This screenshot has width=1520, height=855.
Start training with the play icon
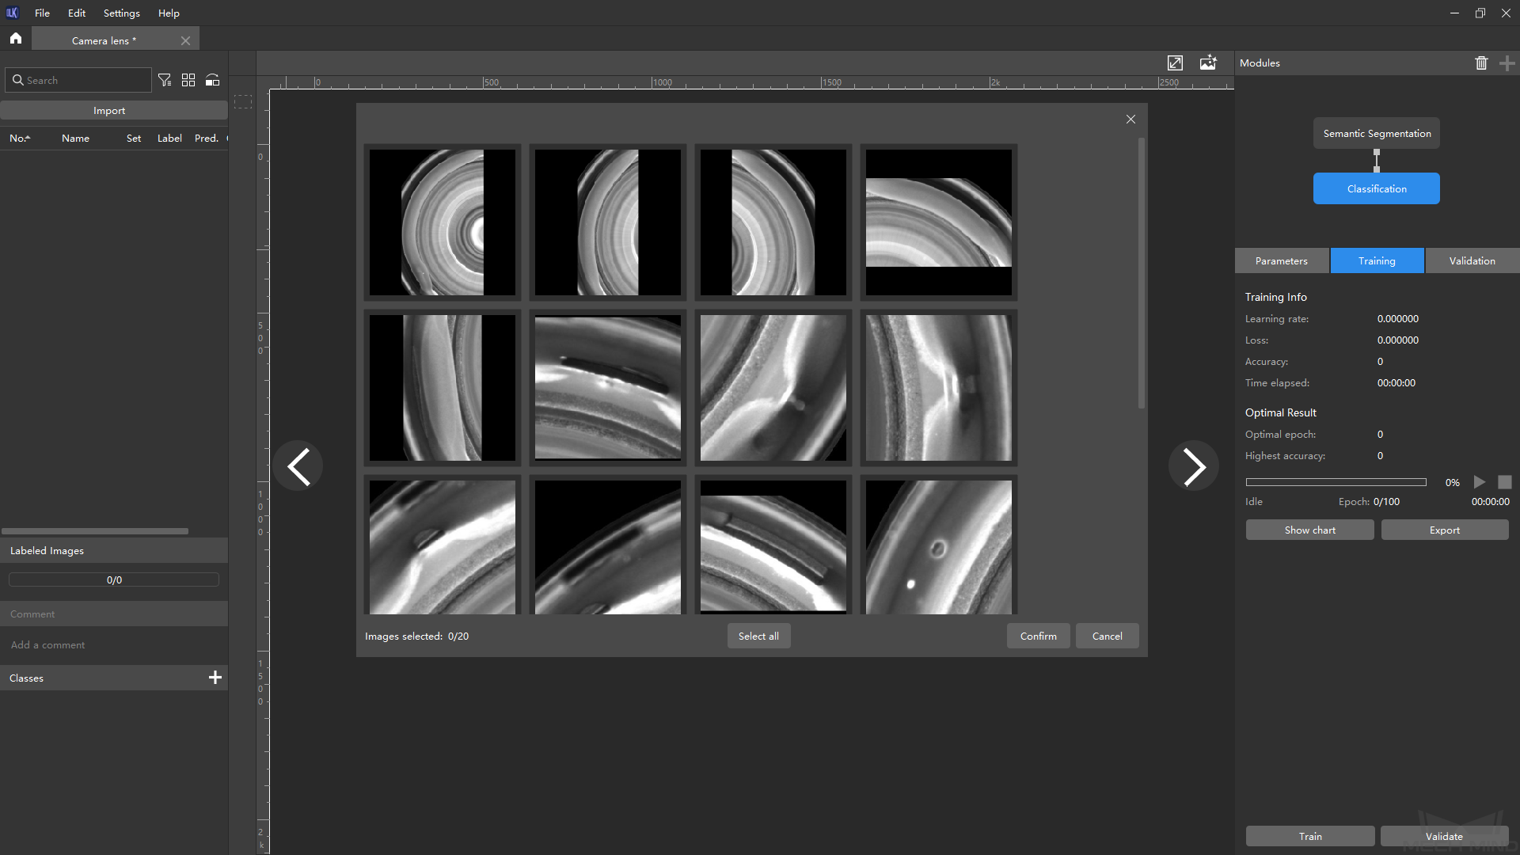1479,482
